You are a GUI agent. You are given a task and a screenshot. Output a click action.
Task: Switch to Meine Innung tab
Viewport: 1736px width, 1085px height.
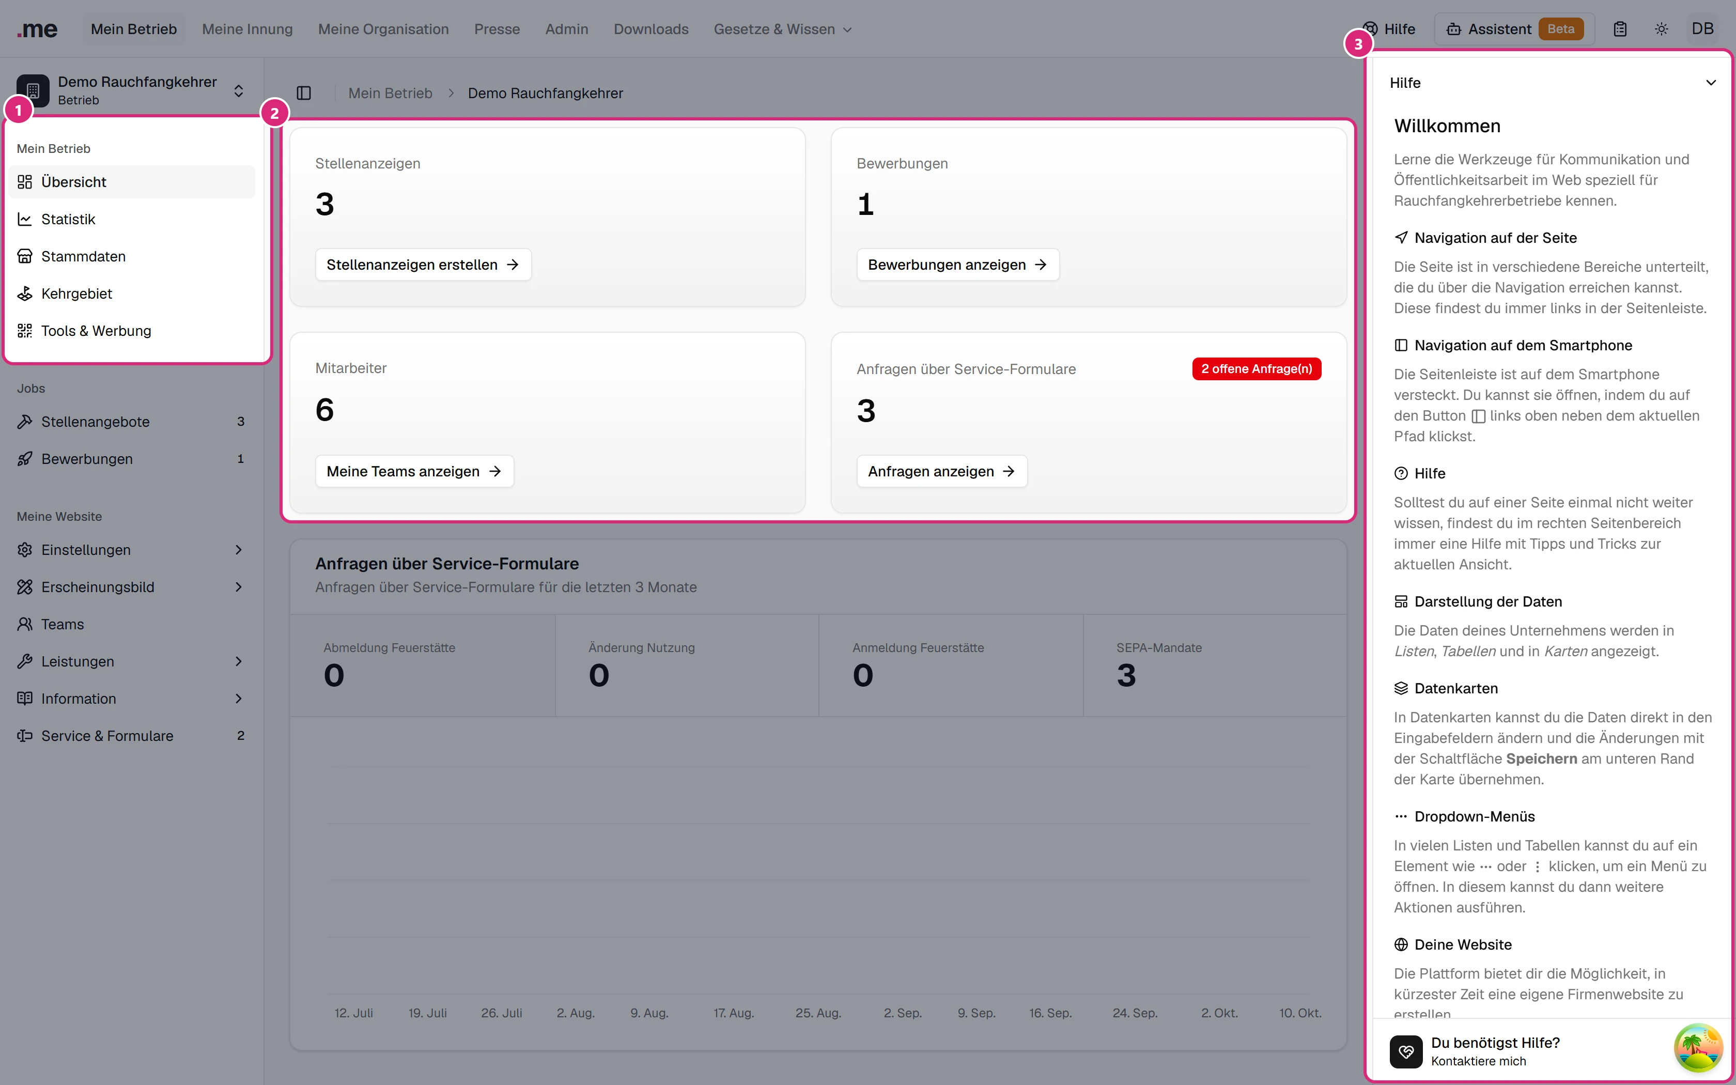pos(247,29)
